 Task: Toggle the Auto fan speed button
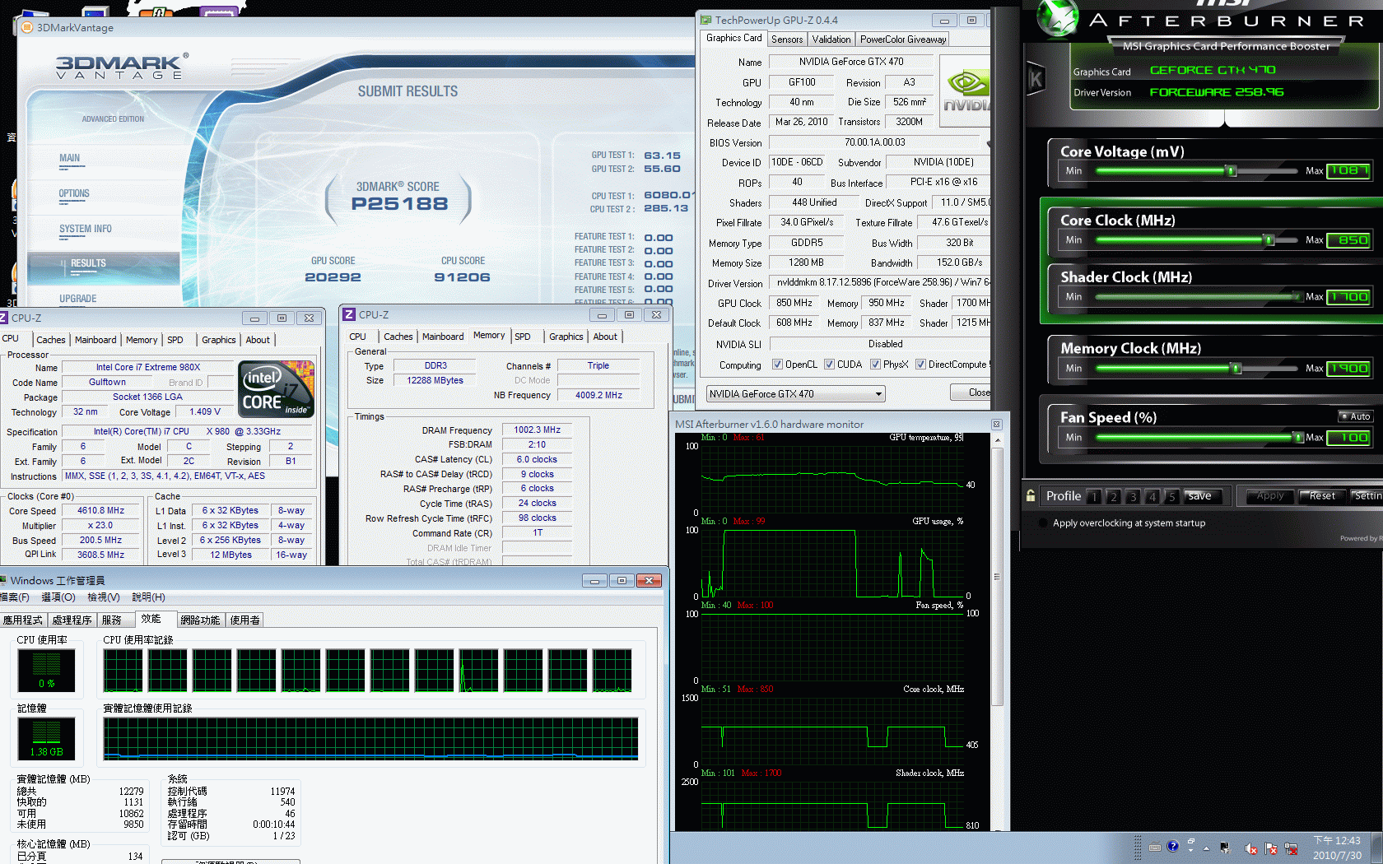(x=1354, y=416)
